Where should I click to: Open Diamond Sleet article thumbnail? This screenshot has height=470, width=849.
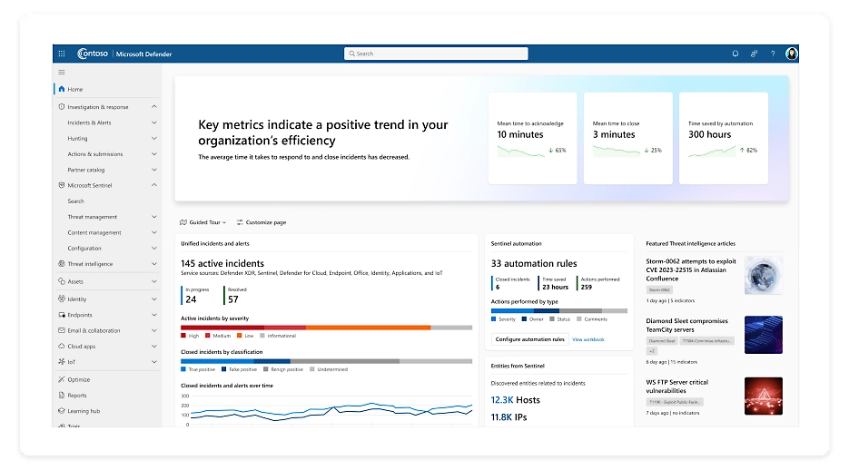pyautogui.click(x=763, y=335)
